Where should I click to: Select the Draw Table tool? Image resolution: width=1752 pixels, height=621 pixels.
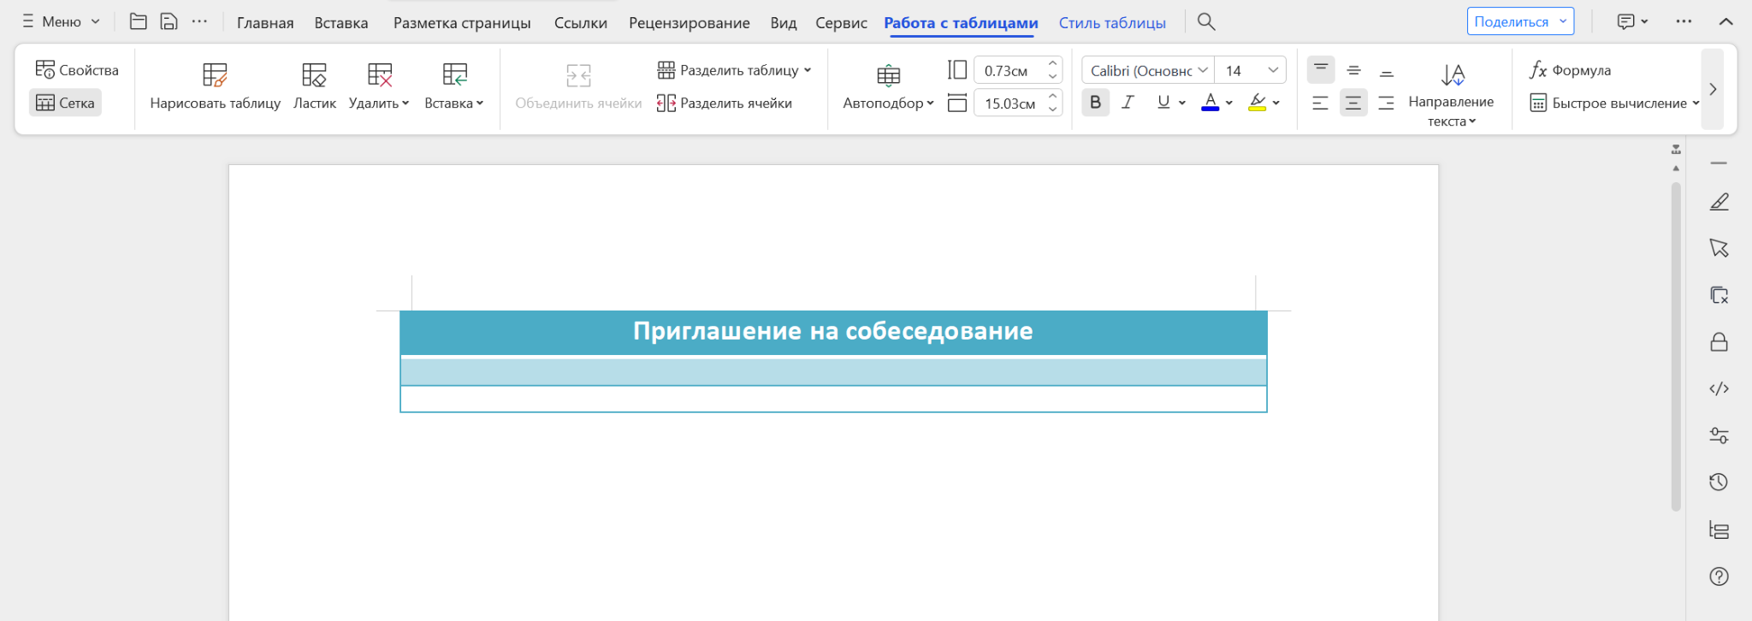click(215, 86)
